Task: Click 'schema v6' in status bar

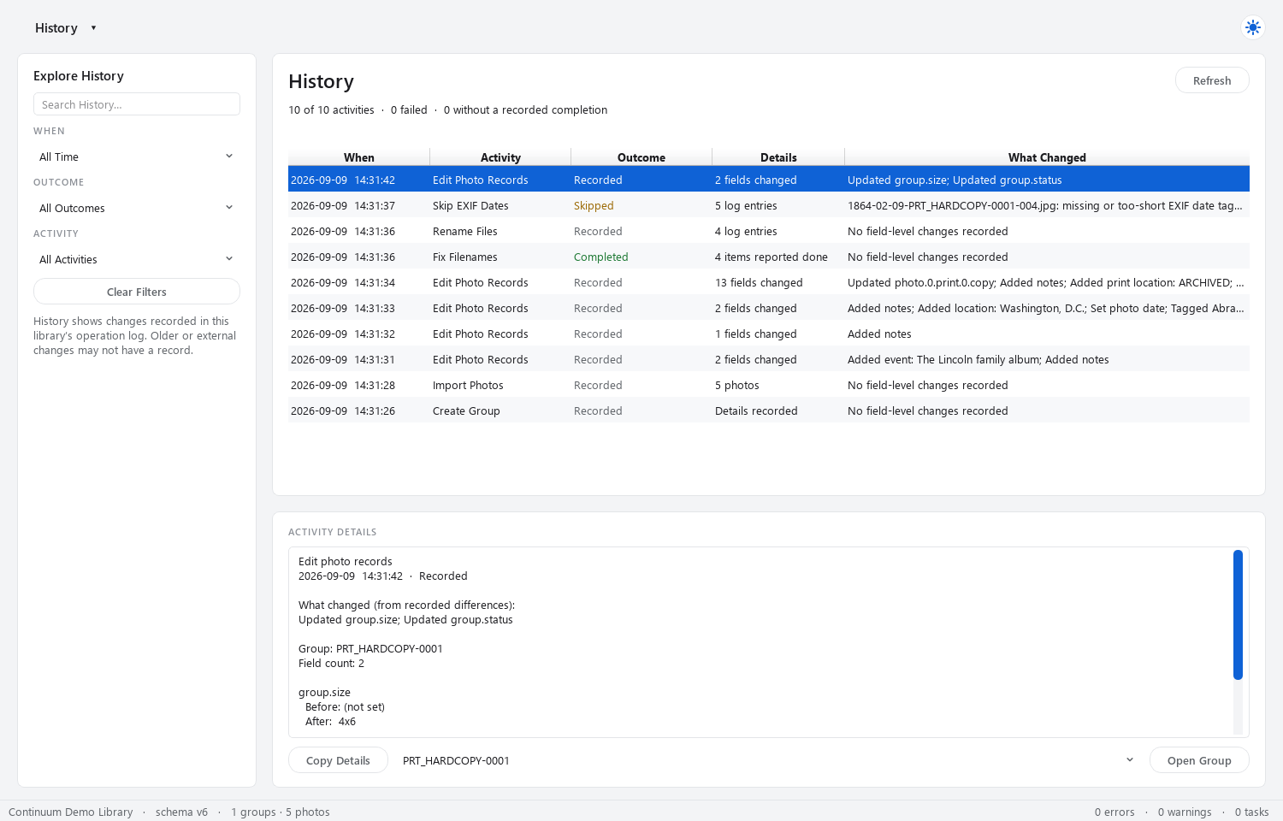Action: [x=181, y=812]
